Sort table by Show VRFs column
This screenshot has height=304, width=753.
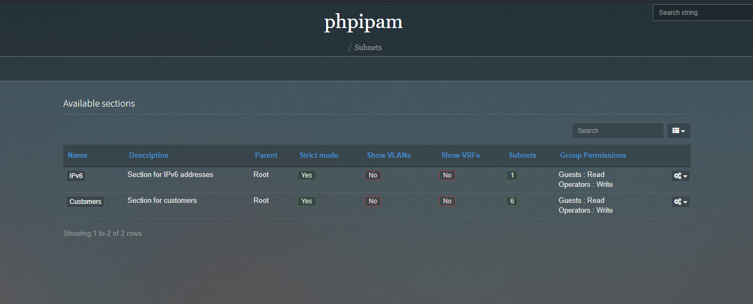click(461, 155)
